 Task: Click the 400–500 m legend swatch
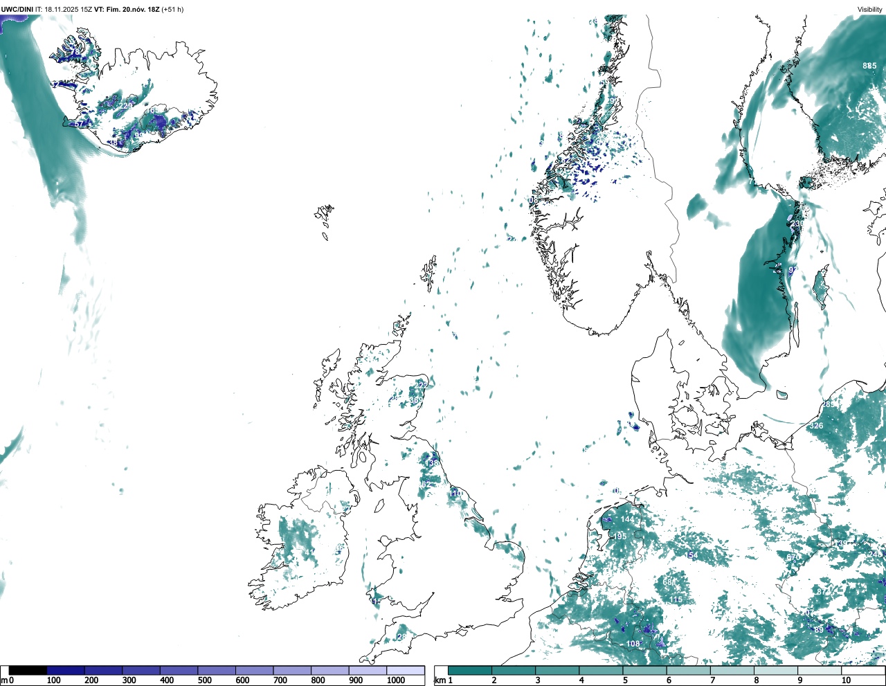(179, 670)
